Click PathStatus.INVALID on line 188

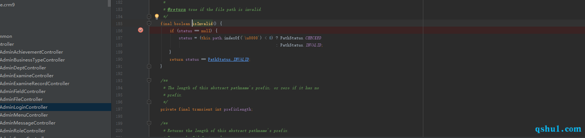tap(301, 45)
